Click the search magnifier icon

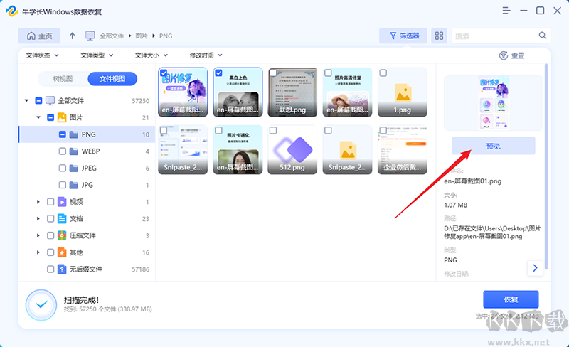coord(543,36)
